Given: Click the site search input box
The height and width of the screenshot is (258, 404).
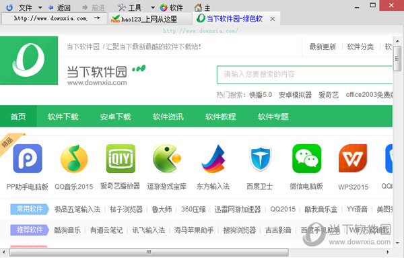Looking at the screenshot, I should click(304, 75).
